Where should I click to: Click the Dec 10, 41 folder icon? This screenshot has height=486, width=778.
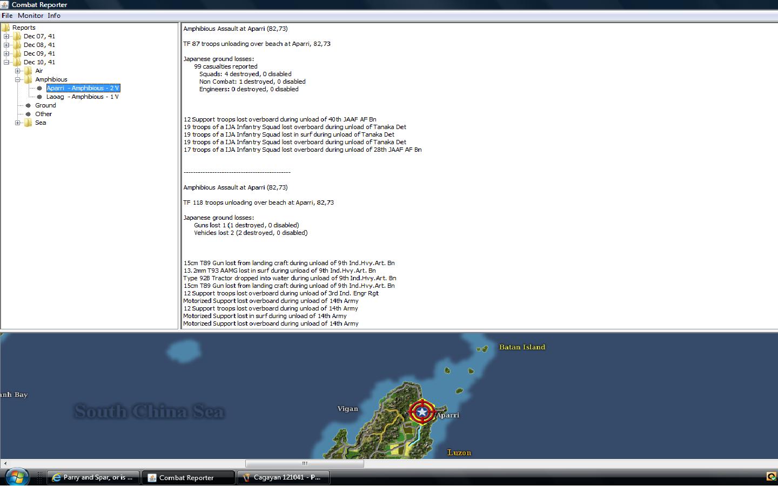click(17, 62)
